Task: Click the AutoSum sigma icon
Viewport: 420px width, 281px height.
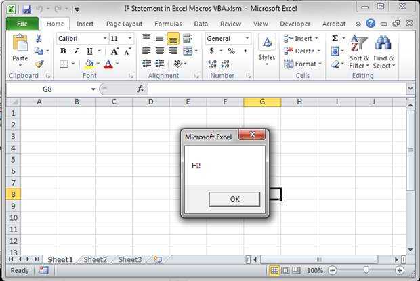Action: [335, 39]
